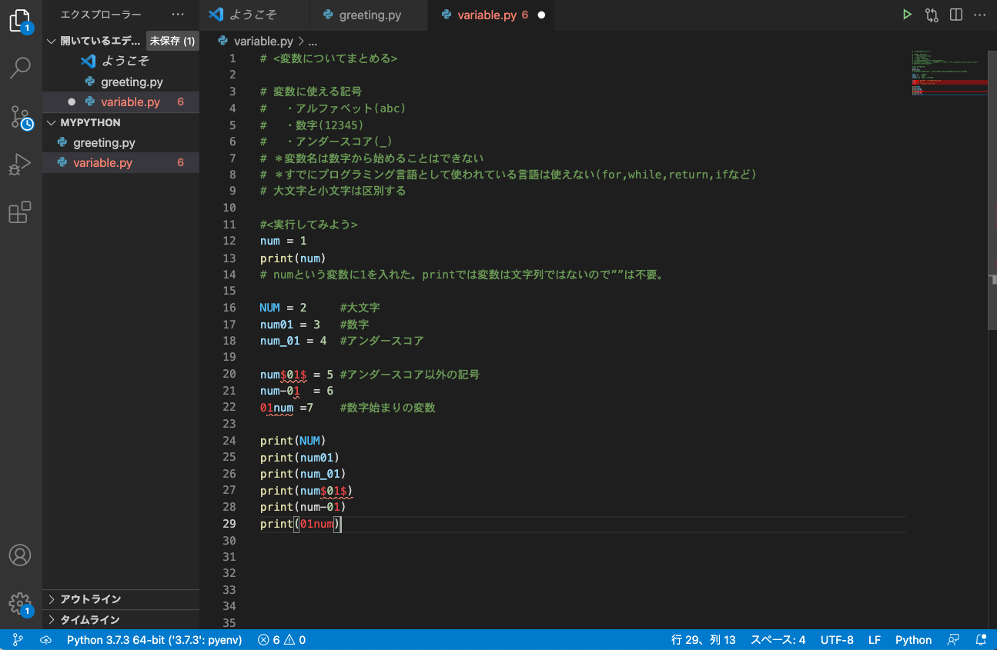Open greeting.py in open editors list

coord(121,82)
